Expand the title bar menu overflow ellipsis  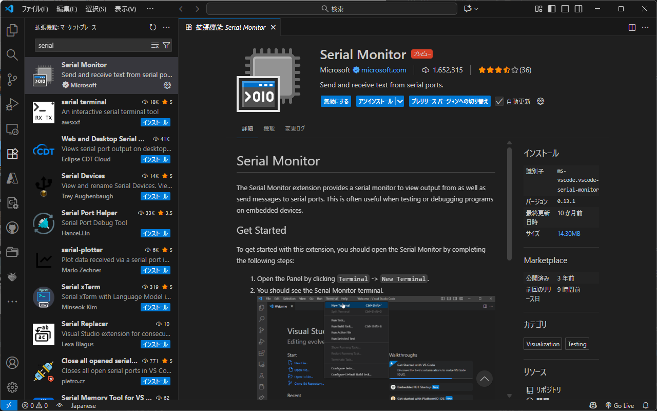tap(150, 9)
